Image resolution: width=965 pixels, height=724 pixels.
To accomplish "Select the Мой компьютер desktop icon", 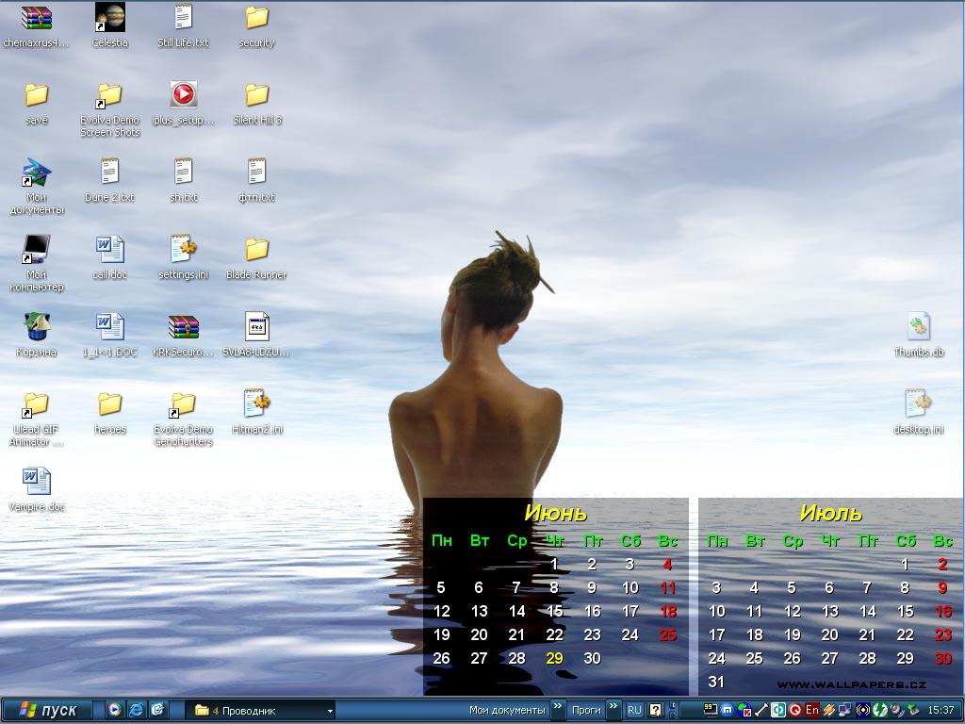I will click(36, 250).
